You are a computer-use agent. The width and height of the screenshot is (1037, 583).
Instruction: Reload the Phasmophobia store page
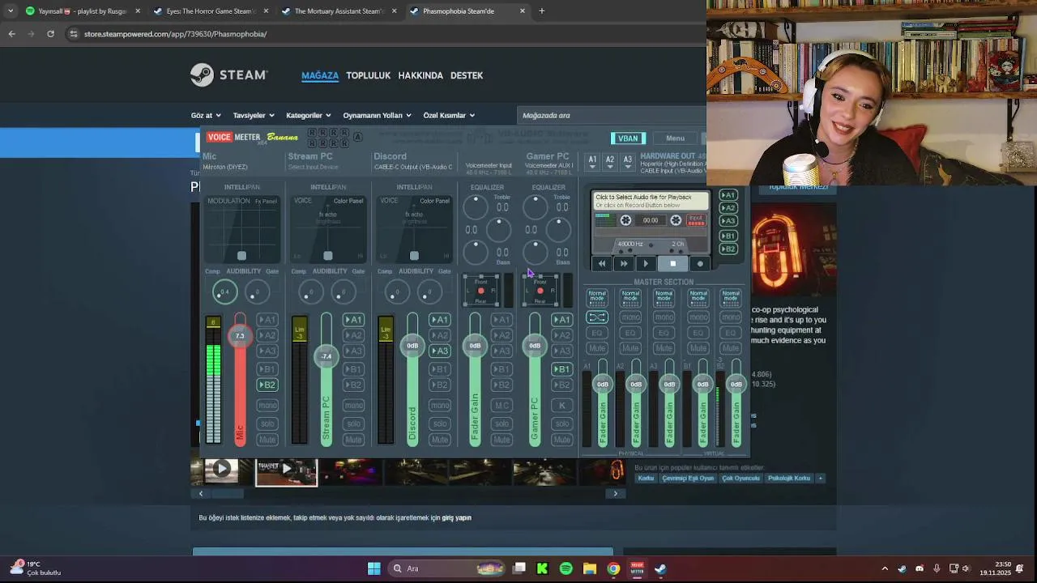(x=50, y=34)
